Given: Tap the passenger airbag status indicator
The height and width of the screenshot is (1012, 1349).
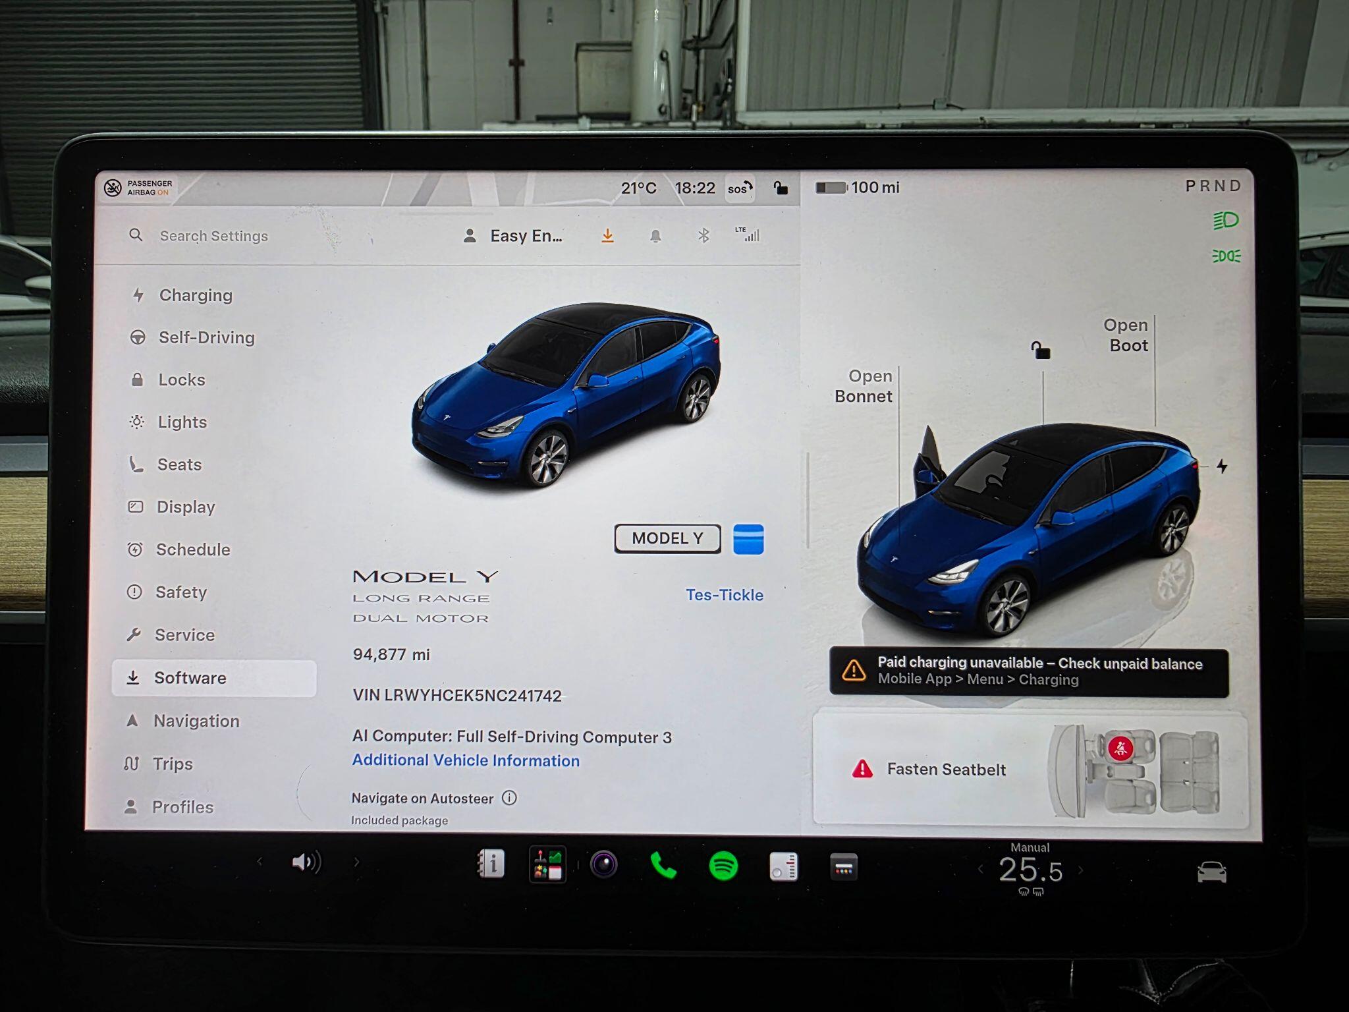Looking at the screenshot, I should [139, 188].
